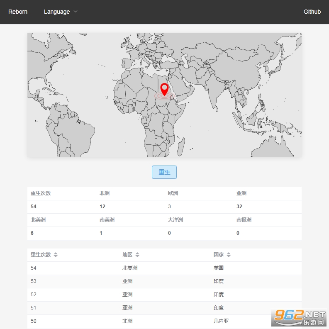Click the 北美洲 region cell in row 54

(129, 268)
